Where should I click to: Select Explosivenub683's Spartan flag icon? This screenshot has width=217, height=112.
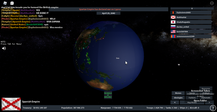(173, 13)
